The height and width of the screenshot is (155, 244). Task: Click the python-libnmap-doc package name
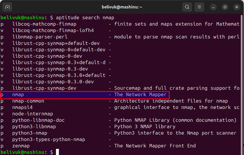[x=38, y=120]
